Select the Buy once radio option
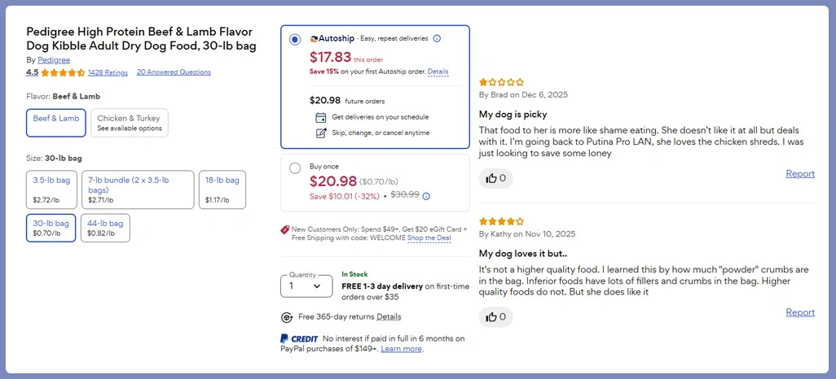This screenshot has height=379, width=836. tap(295, 168)
